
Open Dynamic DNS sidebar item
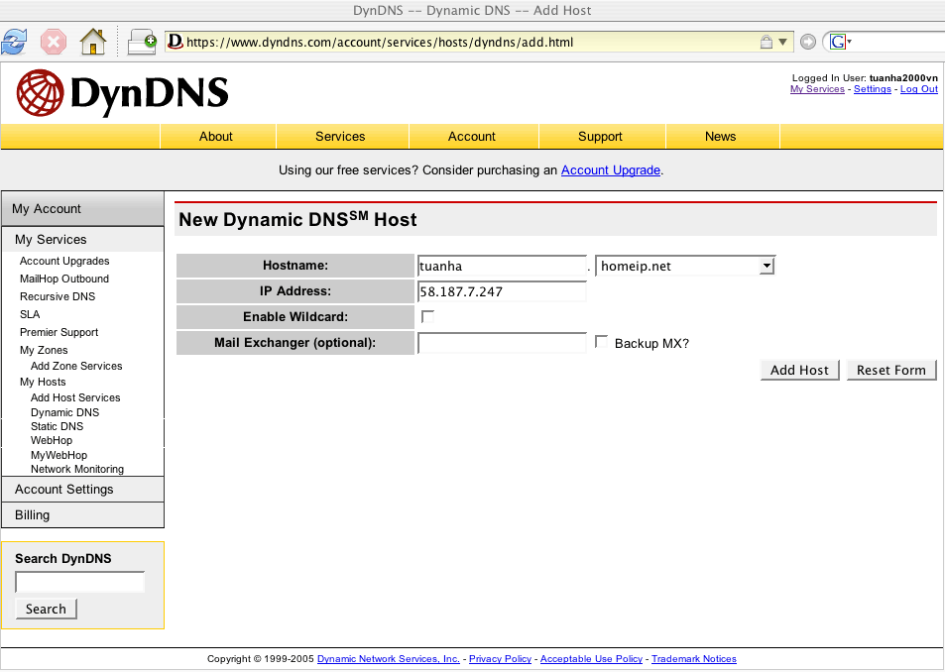65,412
